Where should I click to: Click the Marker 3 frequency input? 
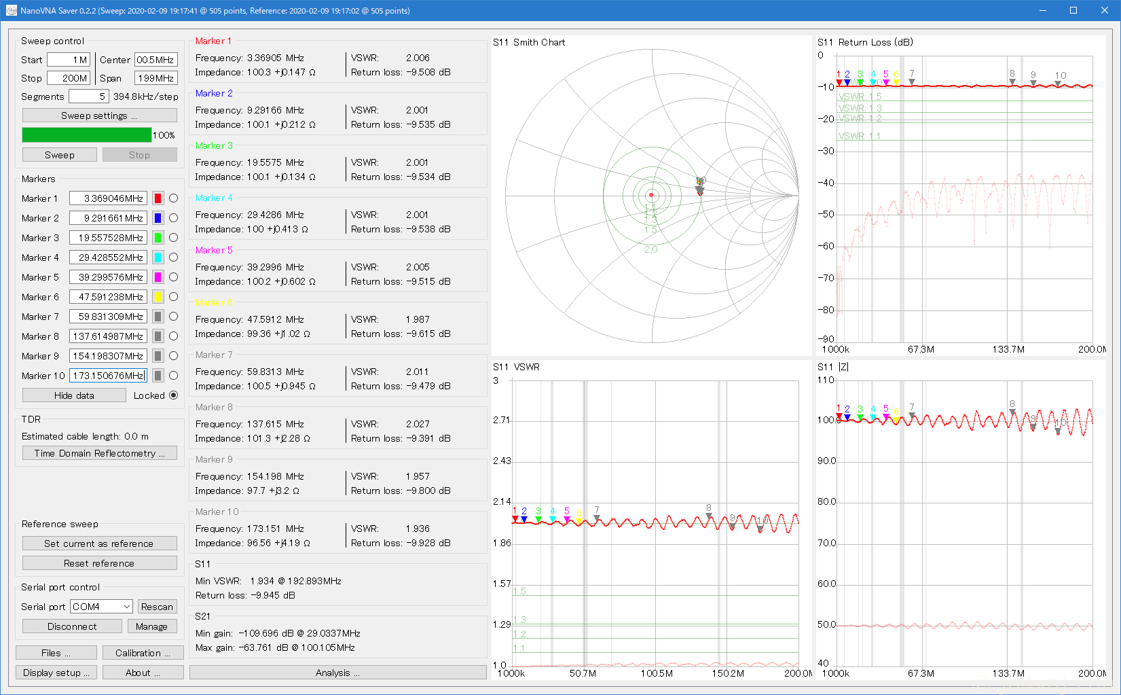click(108, 238)
